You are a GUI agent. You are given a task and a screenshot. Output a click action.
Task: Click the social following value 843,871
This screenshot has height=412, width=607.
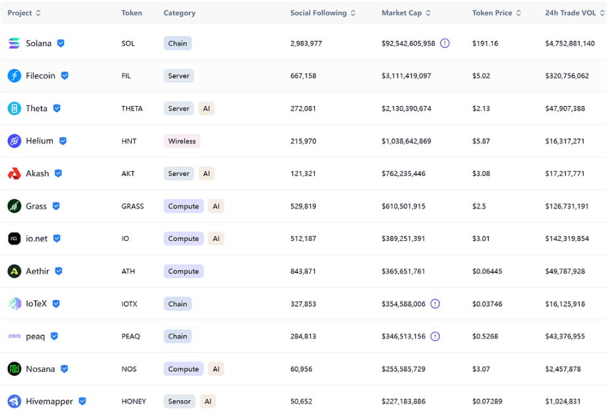click(303, 271)
